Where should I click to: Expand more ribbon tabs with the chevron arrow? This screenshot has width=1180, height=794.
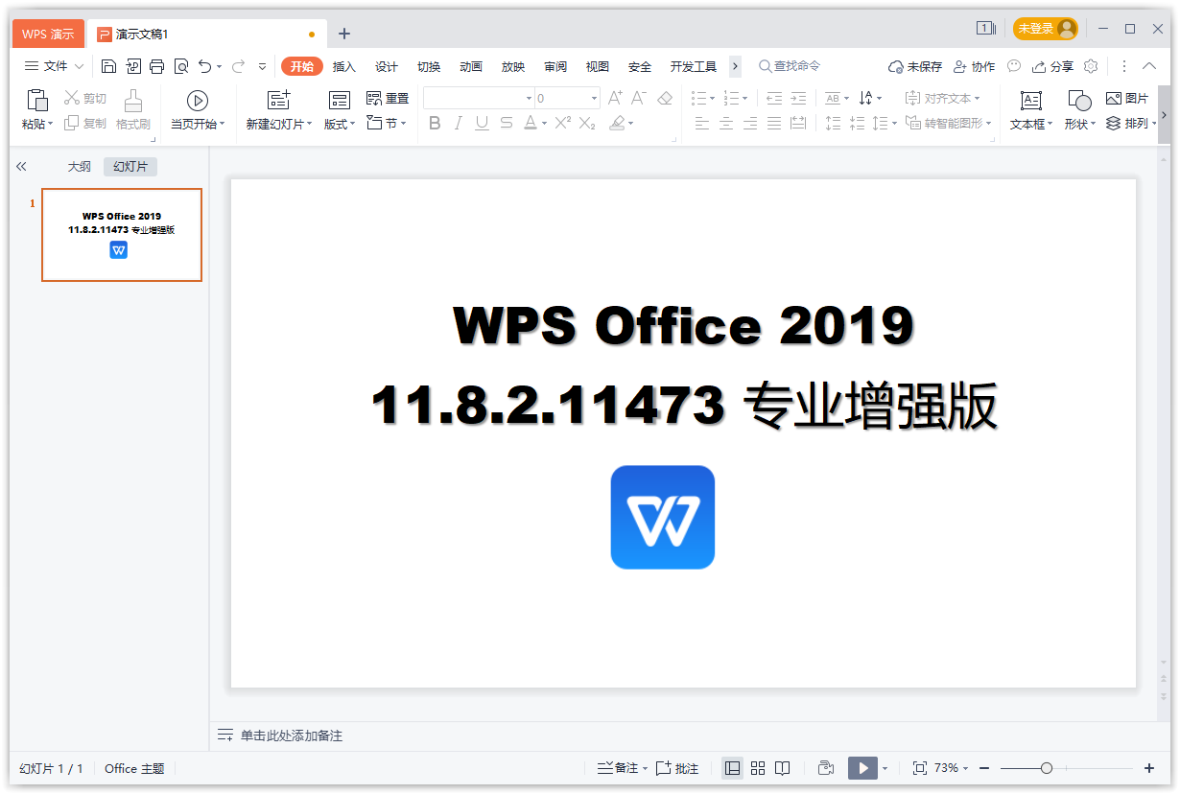pyautogui.click(x=735, y=66)
